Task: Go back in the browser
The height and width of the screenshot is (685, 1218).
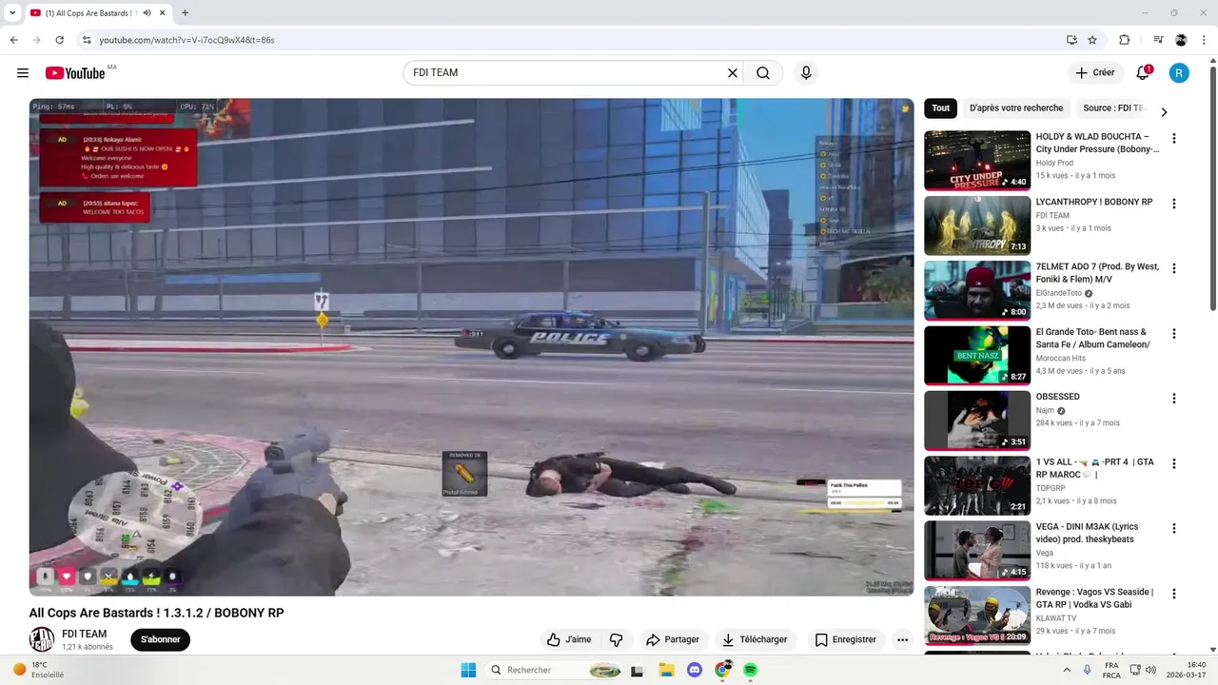Action: click(x=13, y=40)
